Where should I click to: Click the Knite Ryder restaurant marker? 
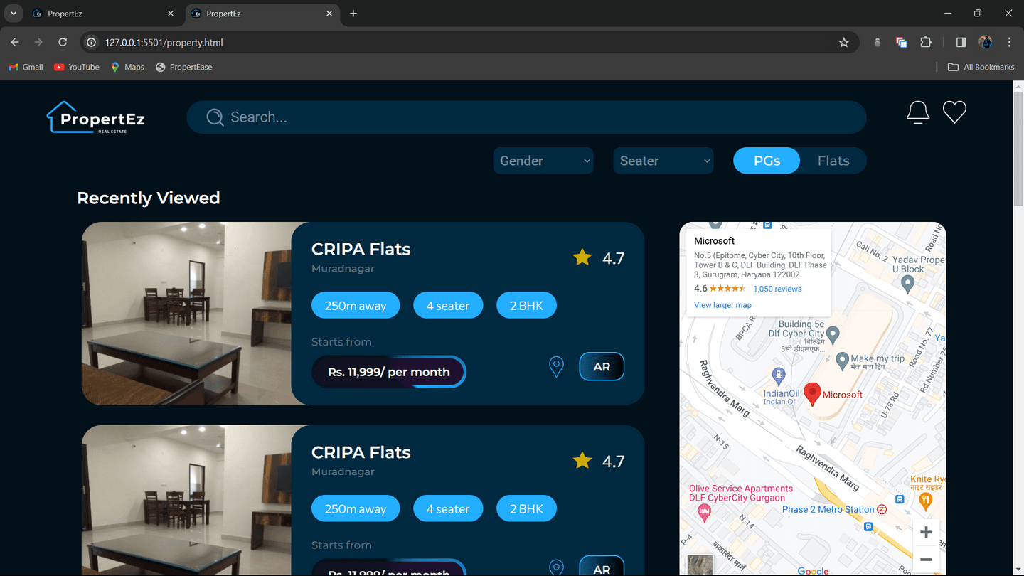(925, 501)
